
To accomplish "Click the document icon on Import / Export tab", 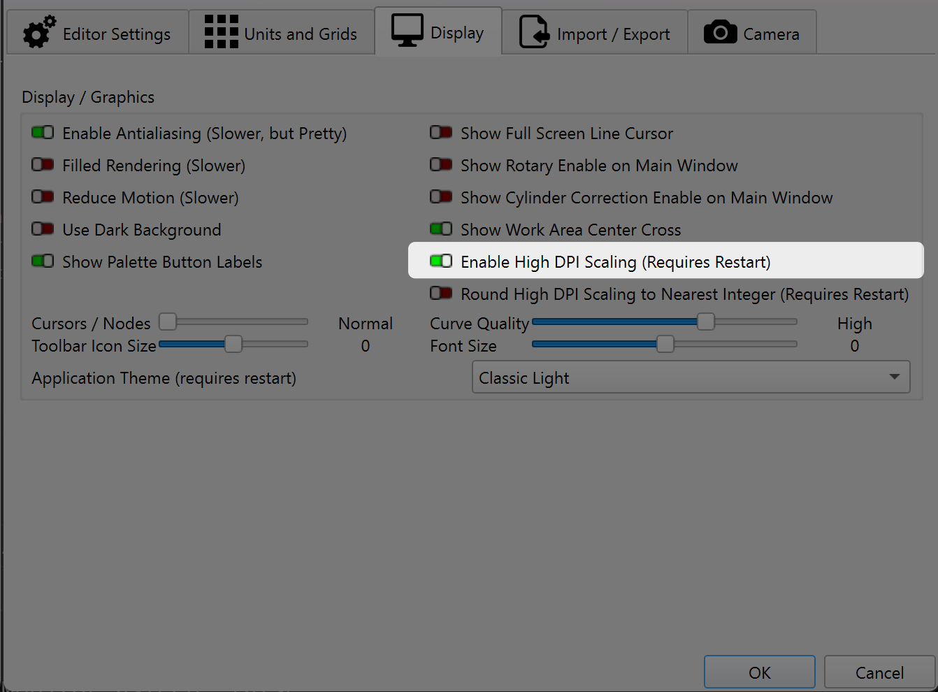I will pos(533,31).
